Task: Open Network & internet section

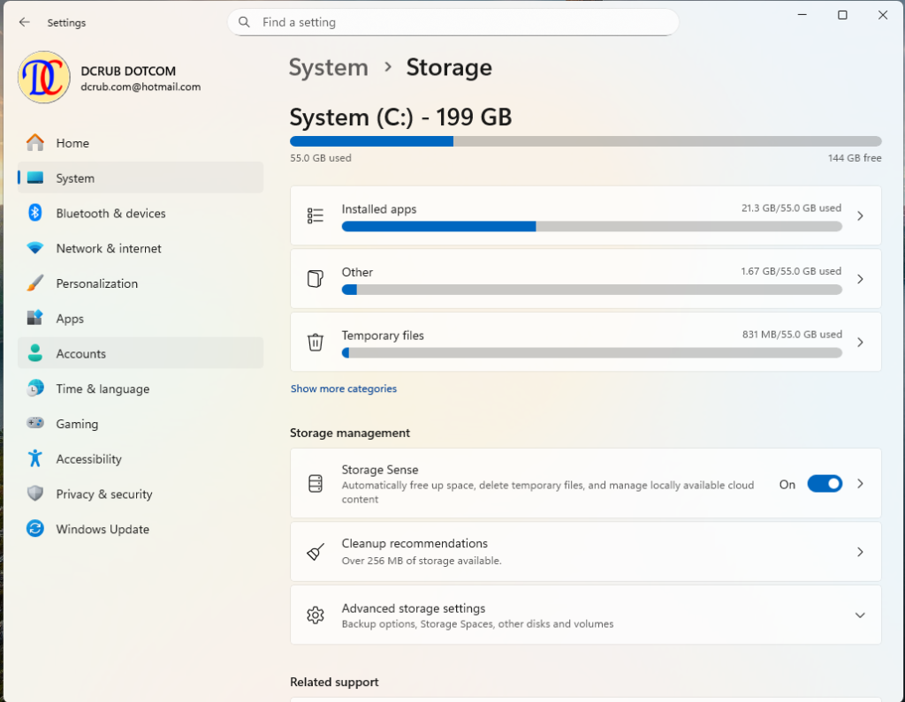Action: [141, 248]
